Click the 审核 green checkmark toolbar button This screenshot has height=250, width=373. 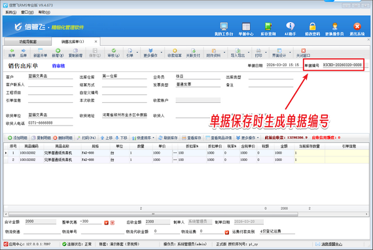pyautogui.click(x=113, y=53)
